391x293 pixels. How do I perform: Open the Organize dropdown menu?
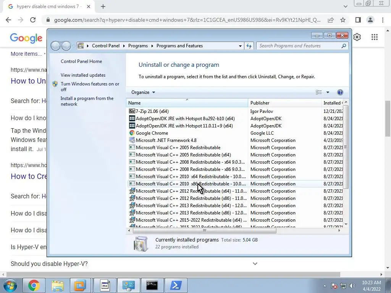point(143,92)
